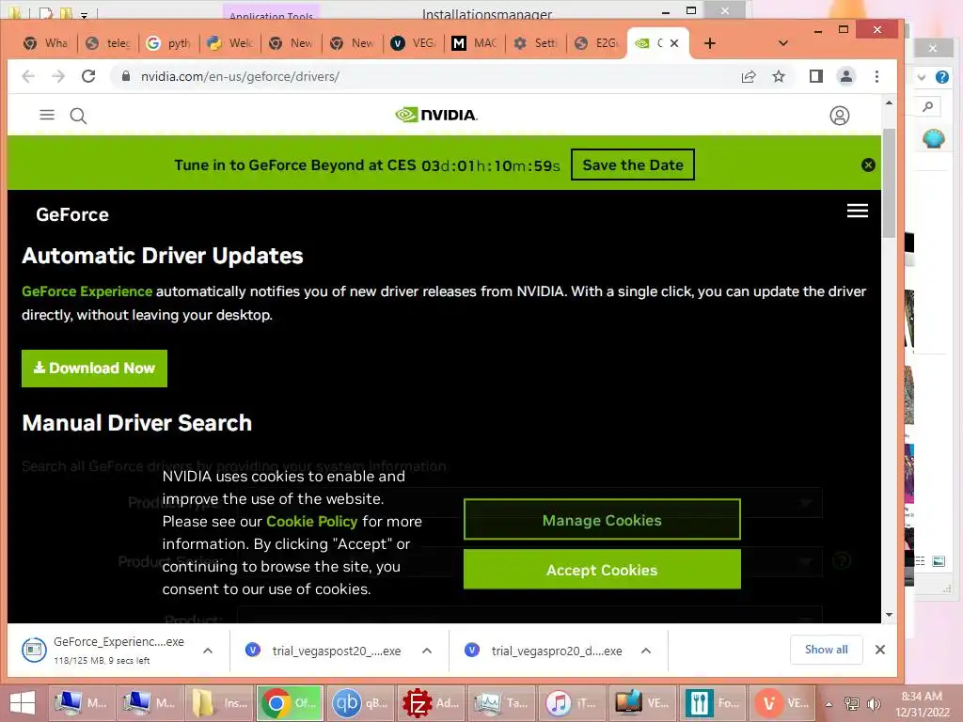Open orange VEGAS taskbar icon
This screenshot has height=722, width=963.
point(781,703)
